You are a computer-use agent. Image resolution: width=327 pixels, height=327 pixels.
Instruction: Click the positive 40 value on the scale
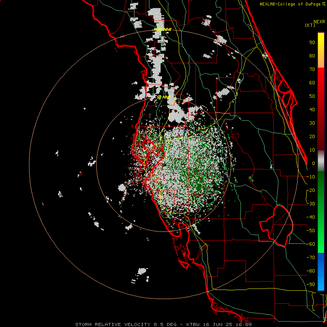312,109
